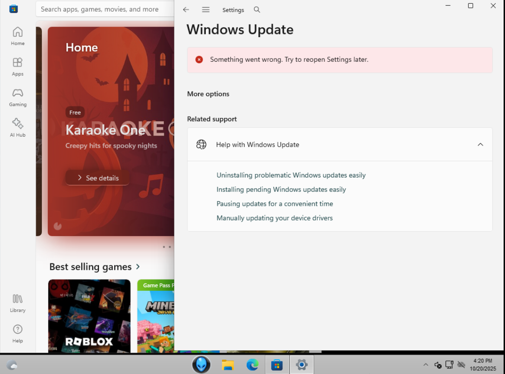The height and width of the screenshot is (374, 505).
Task: Open Help in Microsoft Store sidebar
Action: tap(17, 334)
